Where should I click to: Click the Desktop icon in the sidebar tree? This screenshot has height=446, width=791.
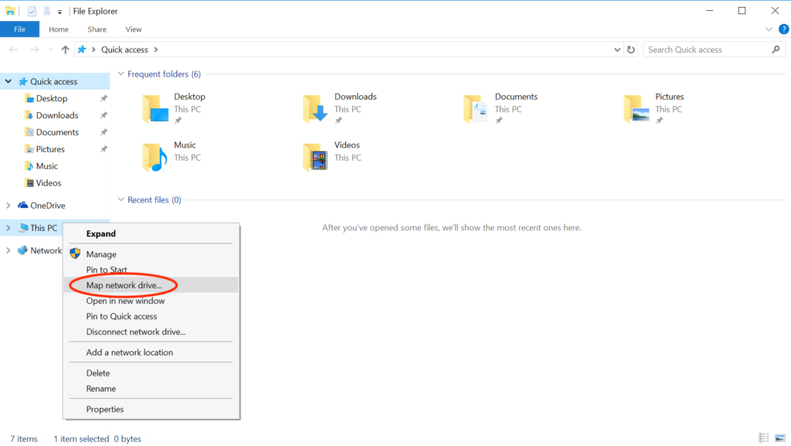29,98
